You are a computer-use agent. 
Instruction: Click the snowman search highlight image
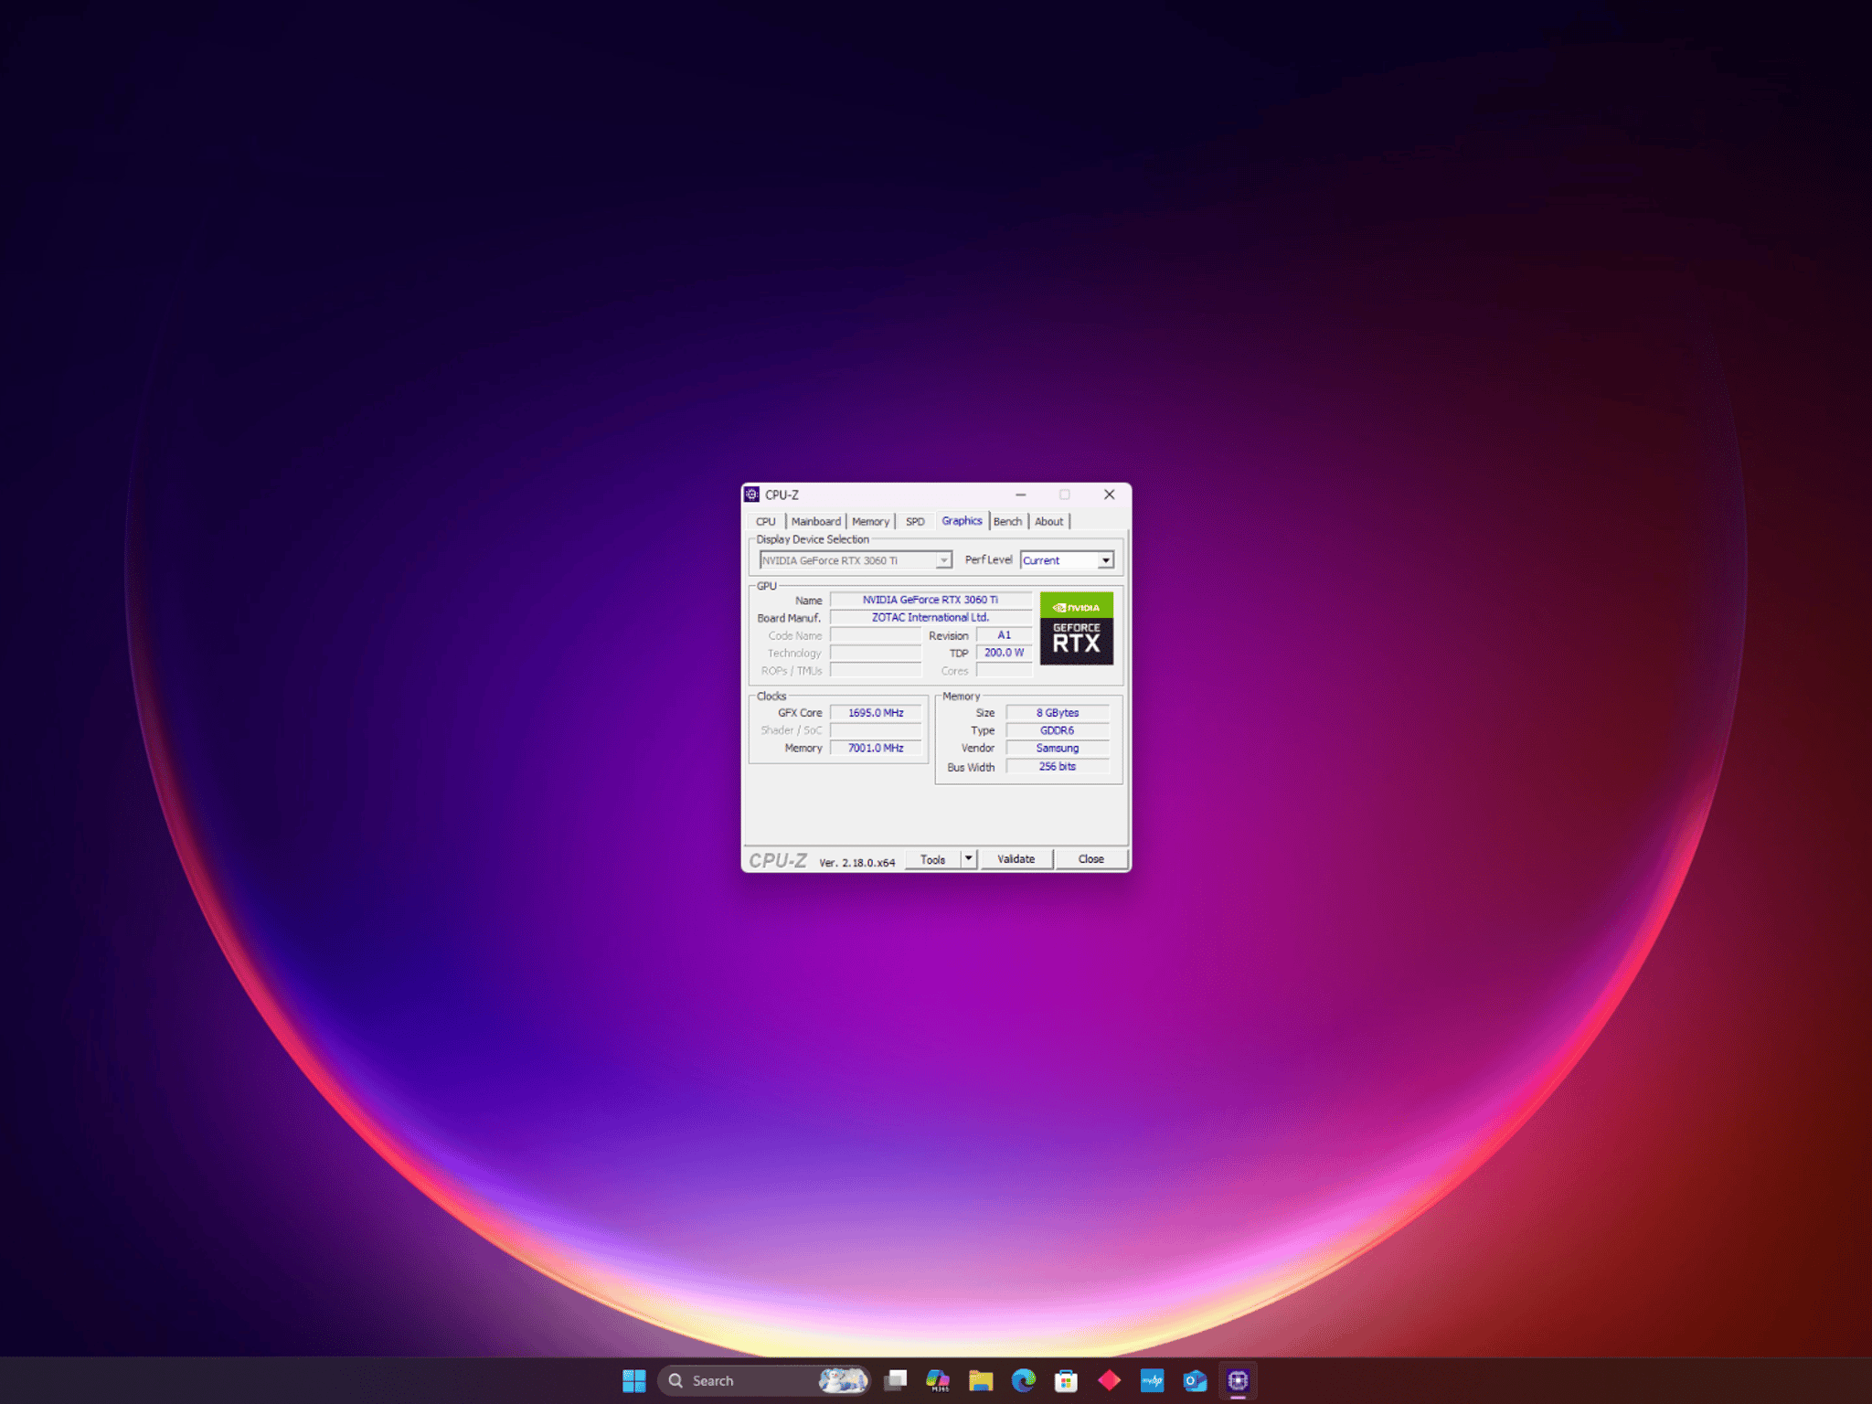[843, 1380]
